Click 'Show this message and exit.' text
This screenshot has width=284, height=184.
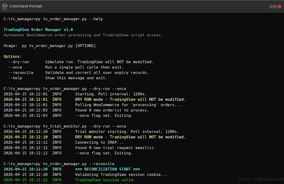[x=76, y=78]
